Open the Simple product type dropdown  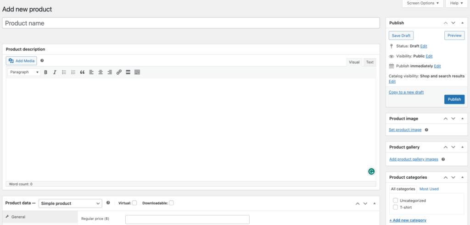pos(70,203)
